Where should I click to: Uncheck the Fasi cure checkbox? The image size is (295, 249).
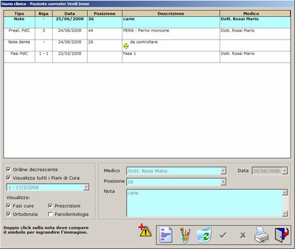click(x=8, y=206)
